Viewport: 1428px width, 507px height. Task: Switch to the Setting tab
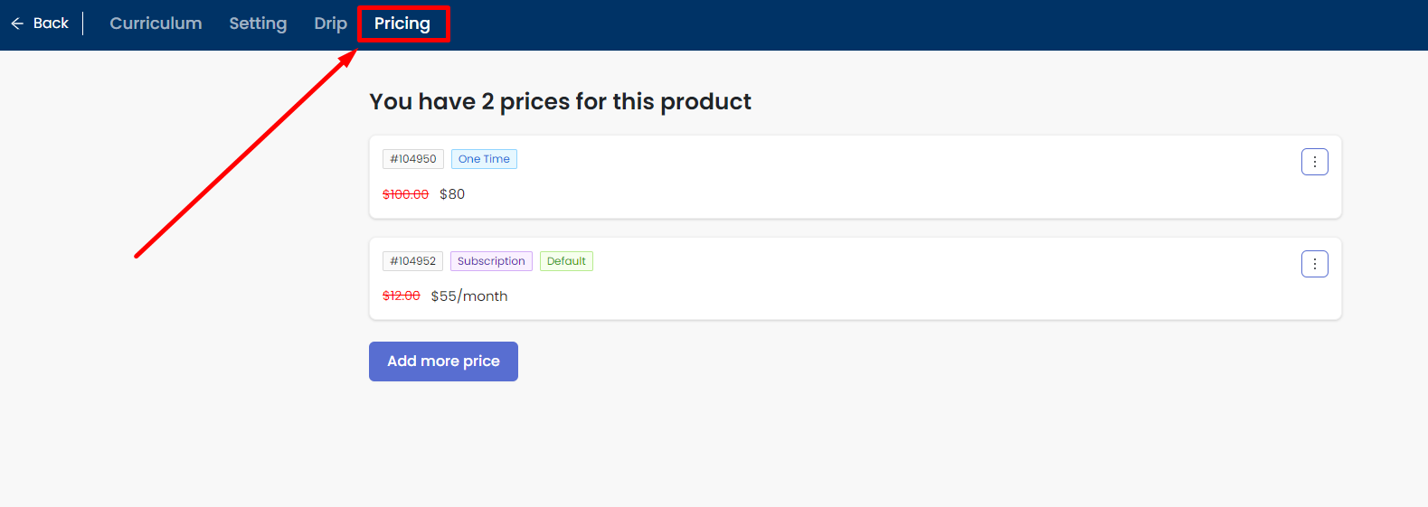pos(258,23)
